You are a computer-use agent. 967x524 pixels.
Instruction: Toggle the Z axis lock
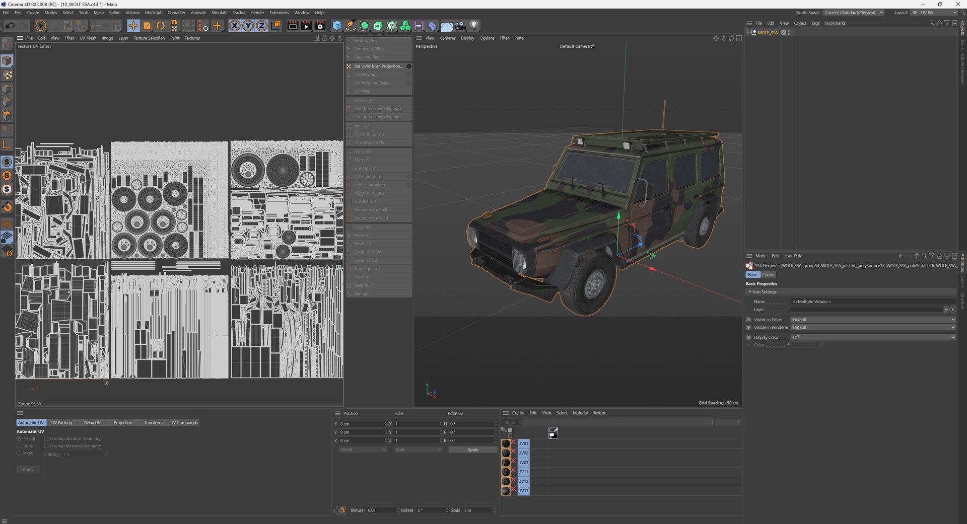[x=262, y=26]
